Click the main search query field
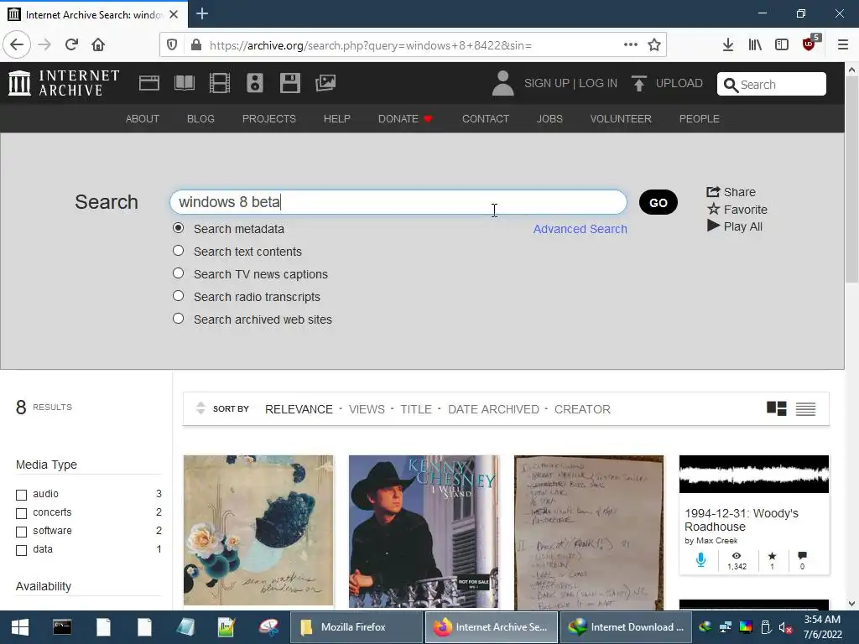 (398, 202)
